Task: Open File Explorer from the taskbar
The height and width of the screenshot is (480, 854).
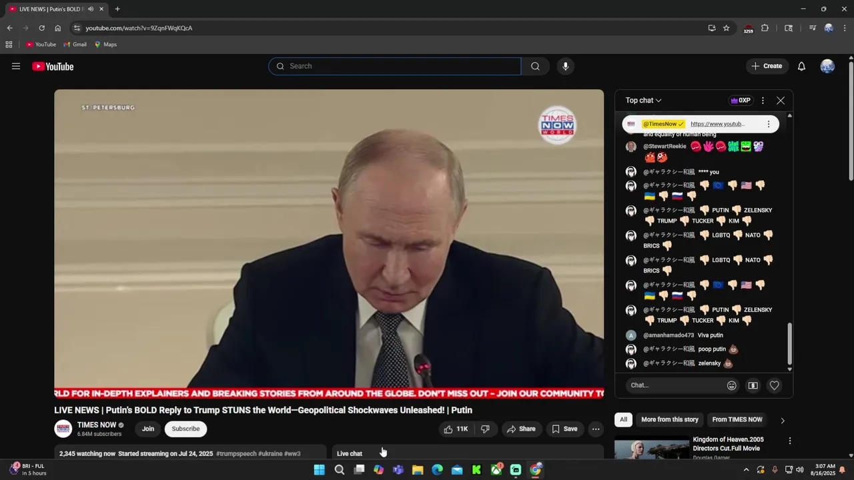Action: (418, 470)
